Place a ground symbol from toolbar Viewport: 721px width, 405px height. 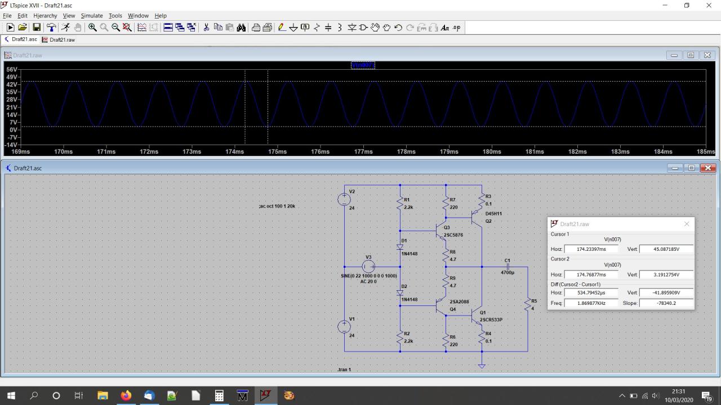tap(293, 28)
